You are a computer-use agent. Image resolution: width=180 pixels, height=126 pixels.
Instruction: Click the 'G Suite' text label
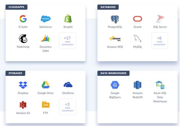(23, 27)
